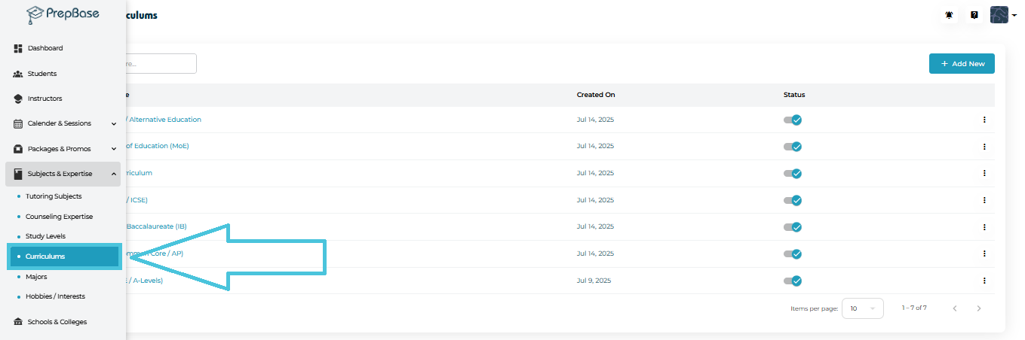Click the notification bell icon
1025x340 pixels.
(x=949, y=15)
